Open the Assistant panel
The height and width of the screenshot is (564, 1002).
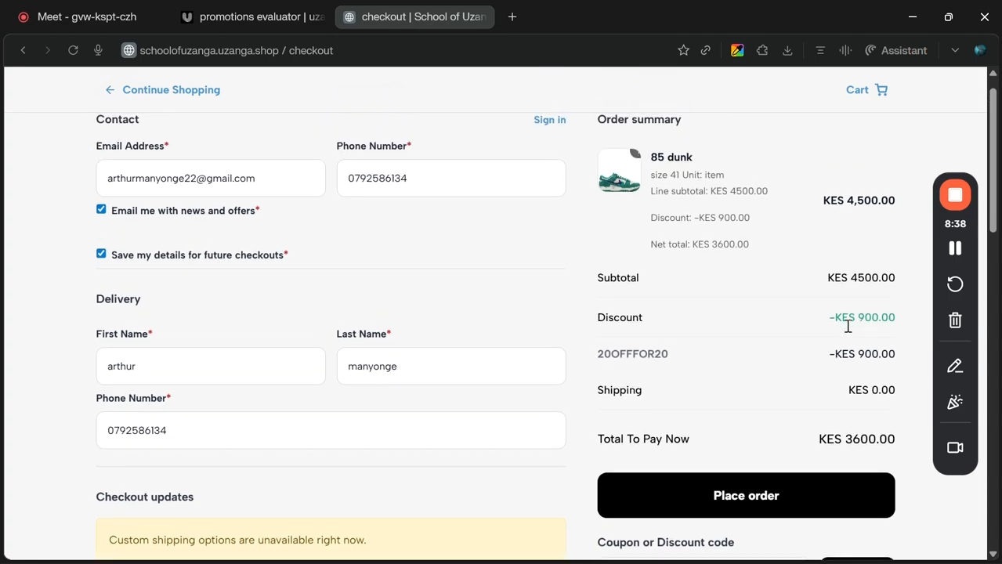click(x=895, y=50)
